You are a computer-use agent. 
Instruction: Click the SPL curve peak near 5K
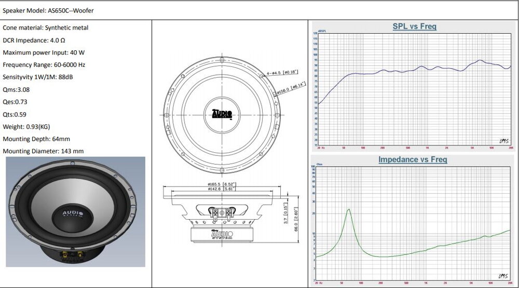coord(480,61)
